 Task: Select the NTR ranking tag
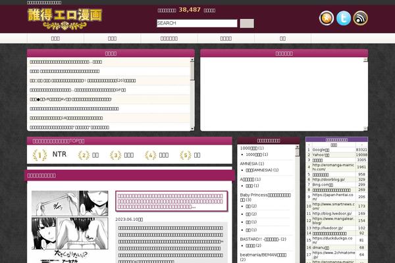coord(59,154)
